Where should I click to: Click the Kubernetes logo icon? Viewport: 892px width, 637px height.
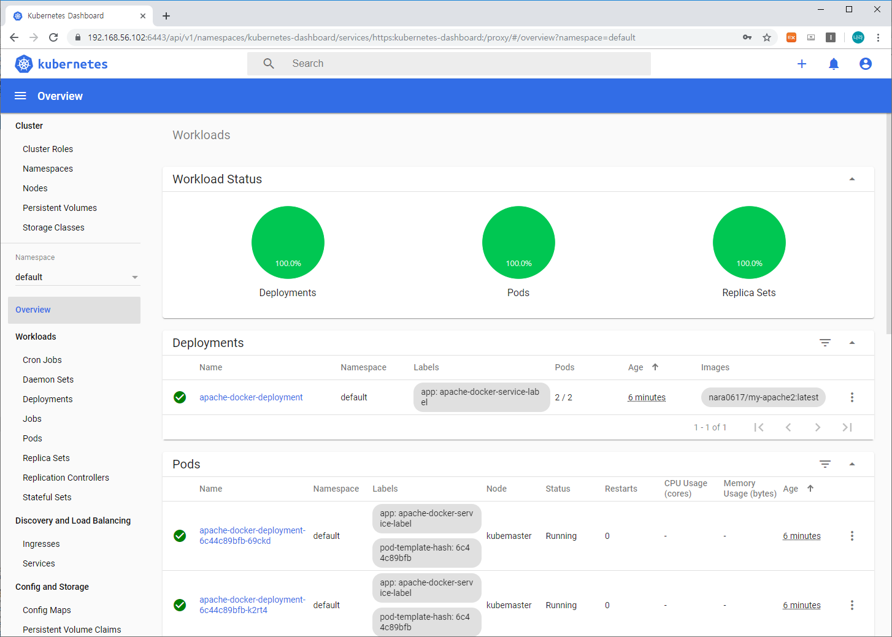point(24,64)
